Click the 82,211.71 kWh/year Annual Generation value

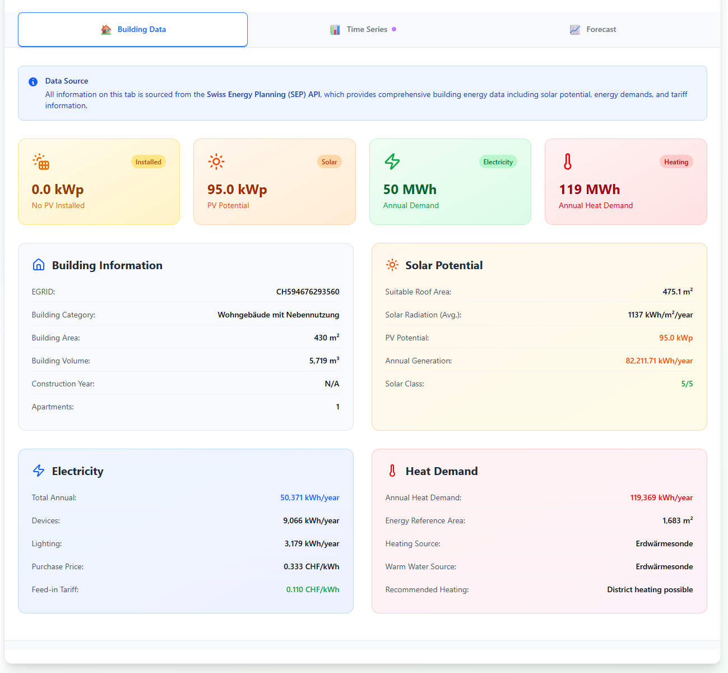point(659,361)
